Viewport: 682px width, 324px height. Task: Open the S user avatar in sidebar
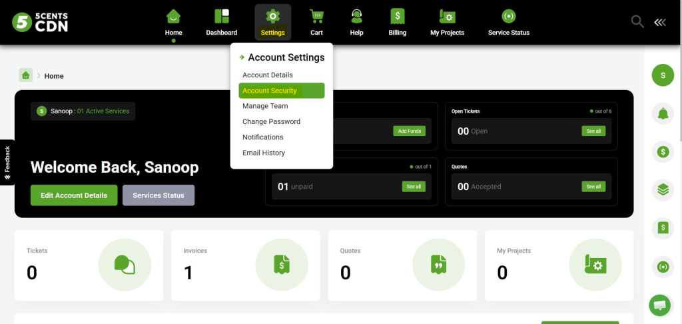point(663,75)
